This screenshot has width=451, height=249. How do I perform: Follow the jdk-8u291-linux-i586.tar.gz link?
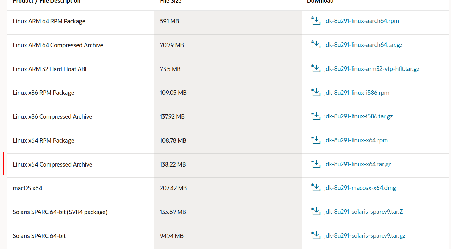click(x=358, y=116)
